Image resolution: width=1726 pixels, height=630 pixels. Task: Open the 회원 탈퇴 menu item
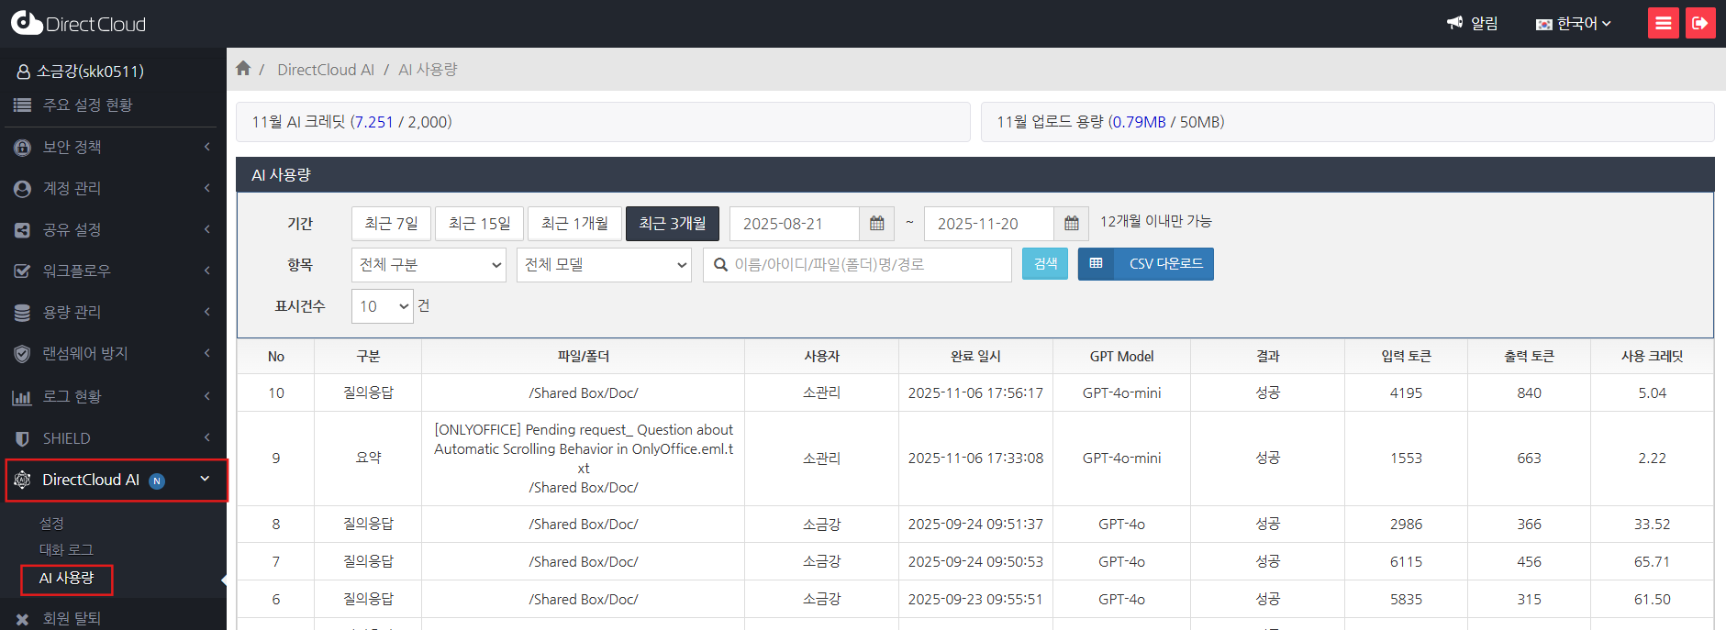72,619
